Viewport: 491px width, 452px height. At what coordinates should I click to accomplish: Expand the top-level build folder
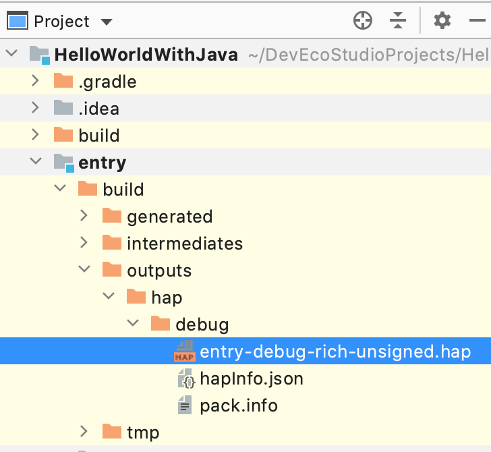(35, 134)
